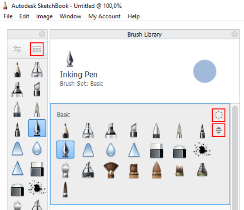Pick the pencil in the brush palette

point(17,69)
